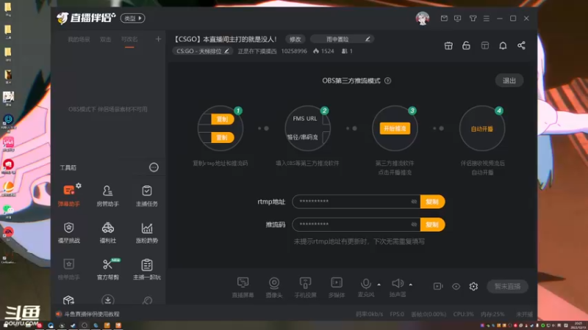Open the notification bell
This screenshot has height=330, width=588.
(x=503, y=45)
